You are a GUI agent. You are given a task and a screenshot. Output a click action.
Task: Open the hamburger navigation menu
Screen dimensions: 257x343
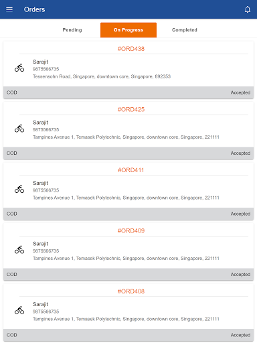click(9, 9)
